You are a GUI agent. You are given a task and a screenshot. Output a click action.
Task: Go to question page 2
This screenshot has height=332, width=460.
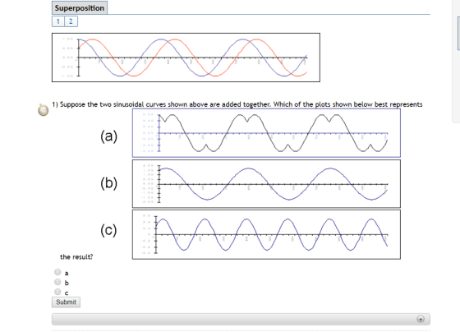[71, 21]
